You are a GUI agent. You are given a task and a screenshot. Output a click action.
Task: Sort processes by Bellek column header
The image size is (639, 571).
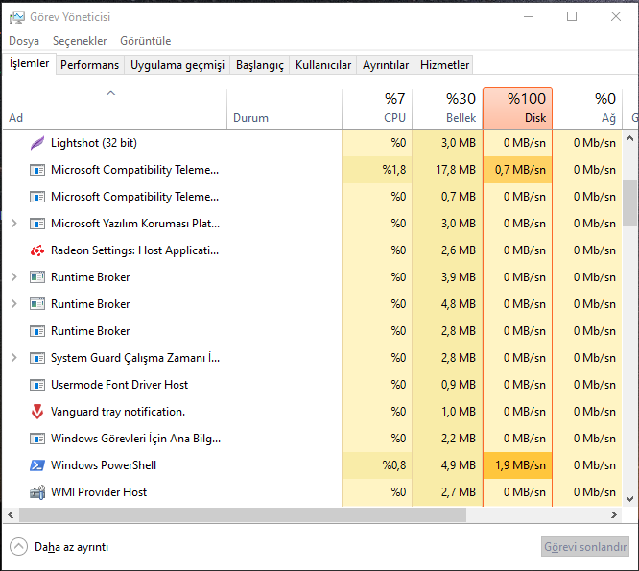click(447, 108)
